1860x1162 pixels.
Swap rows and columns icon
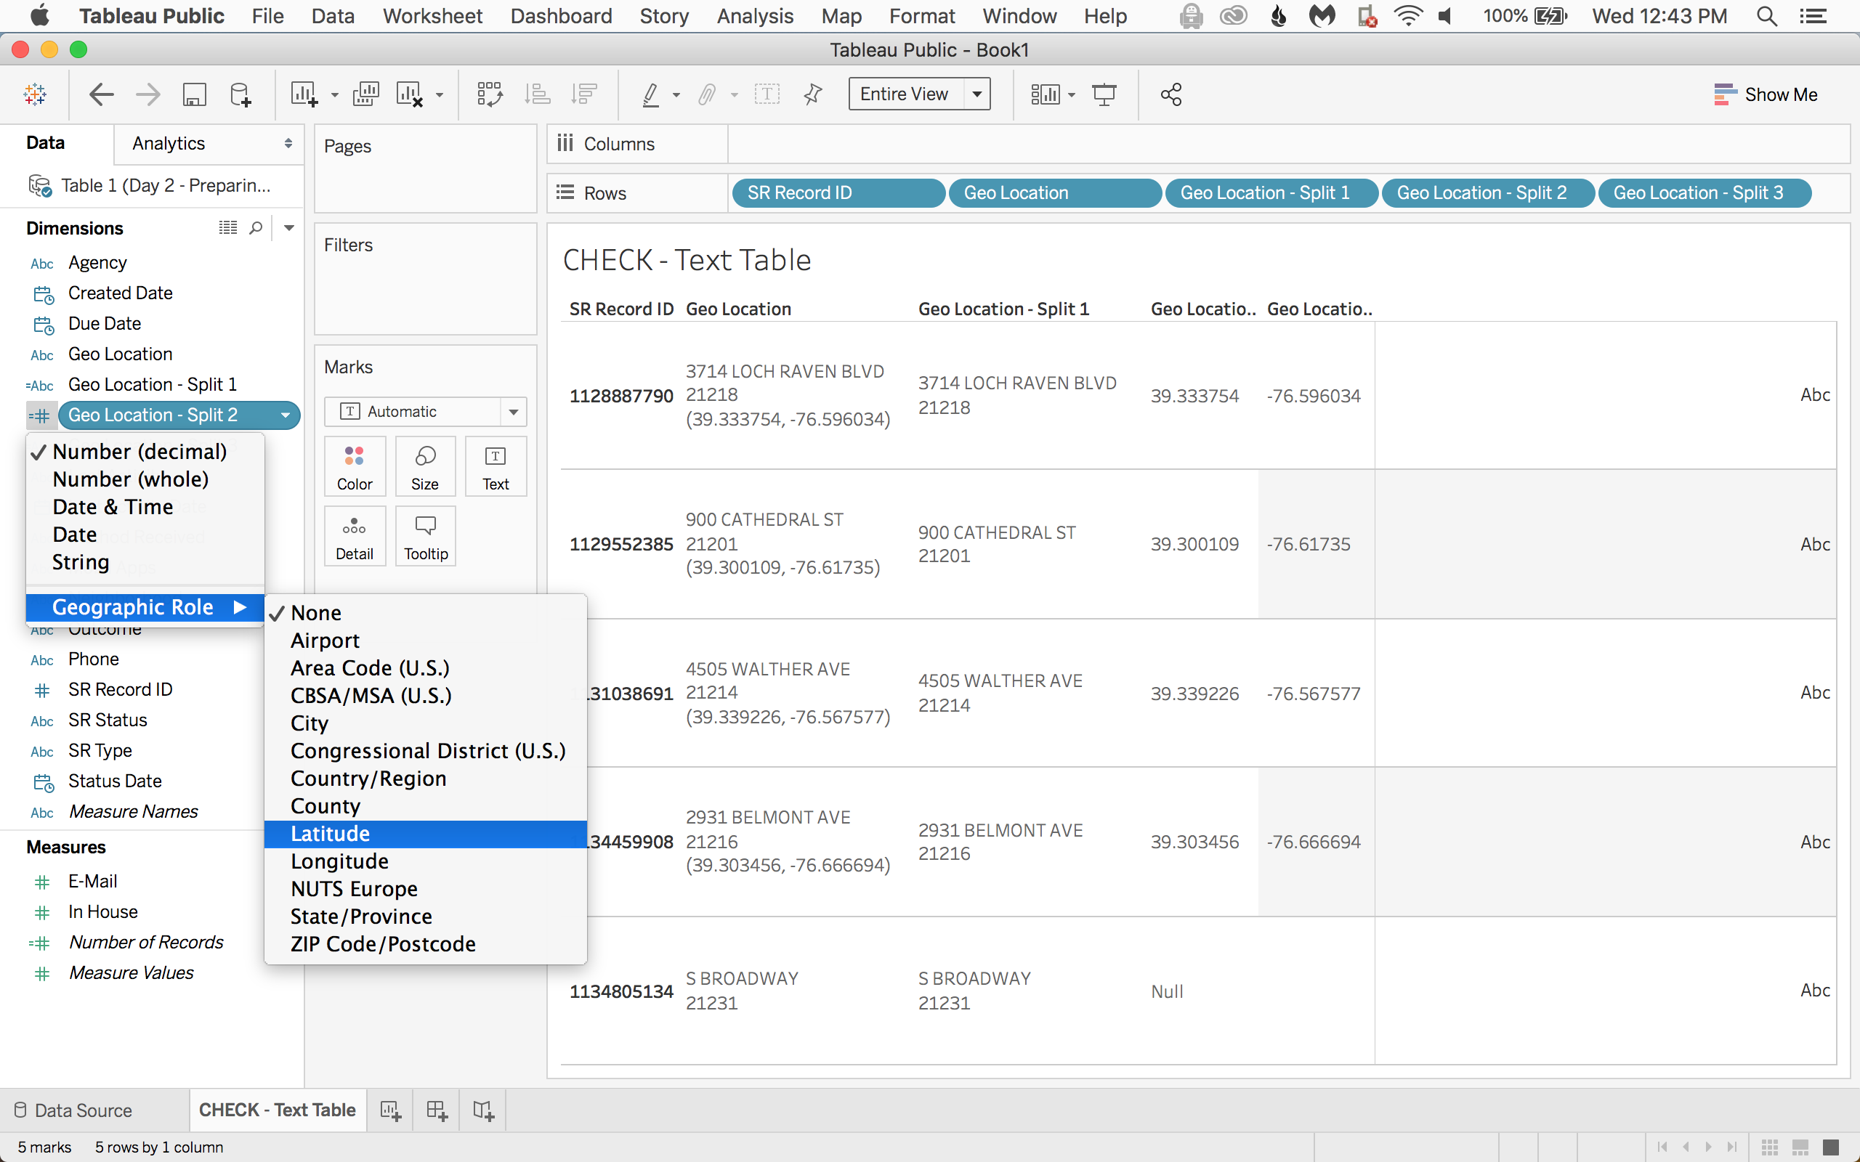[x=490, y=94]
